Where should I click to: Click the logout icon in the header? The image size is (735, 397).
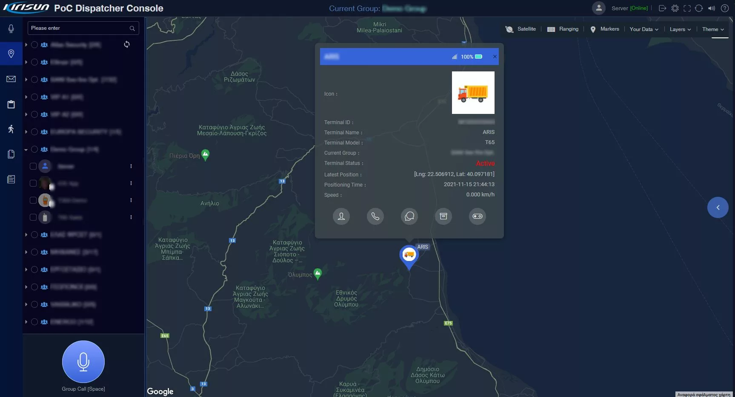pyautogui.click(x=662, y=8)
